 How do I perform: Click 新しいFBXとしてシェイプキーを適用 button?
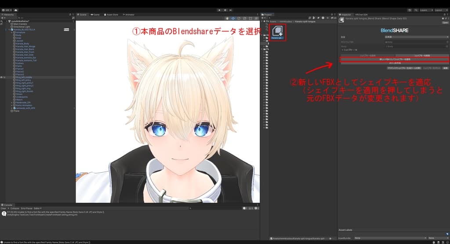point(395,59)
